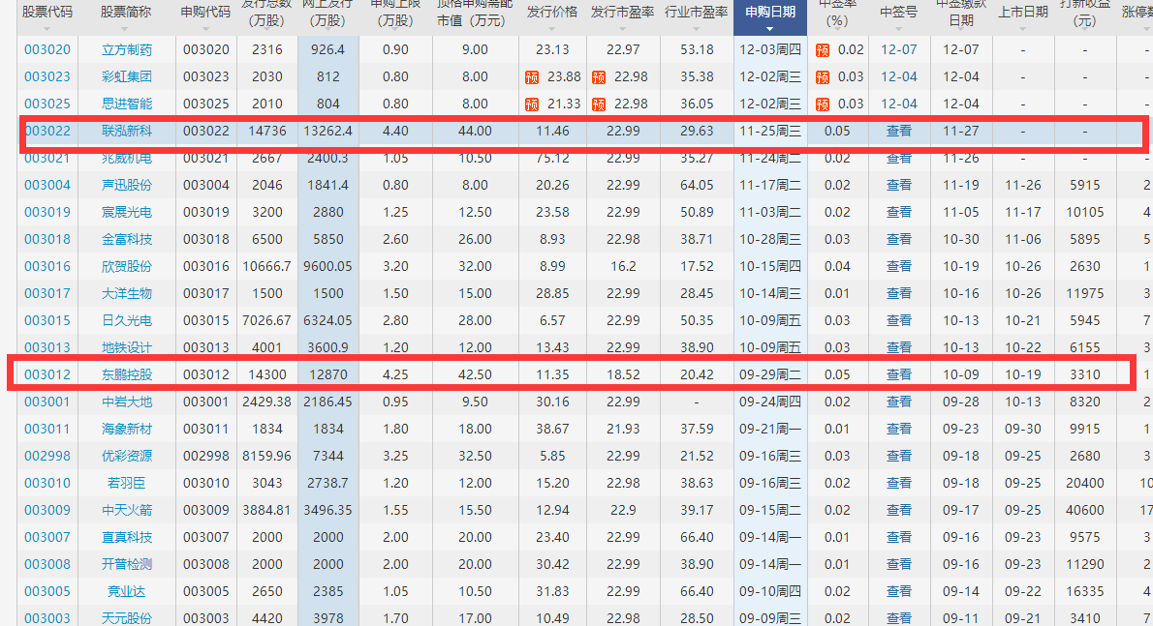Open stock name link 联泓新科

(x=127, y=132)
